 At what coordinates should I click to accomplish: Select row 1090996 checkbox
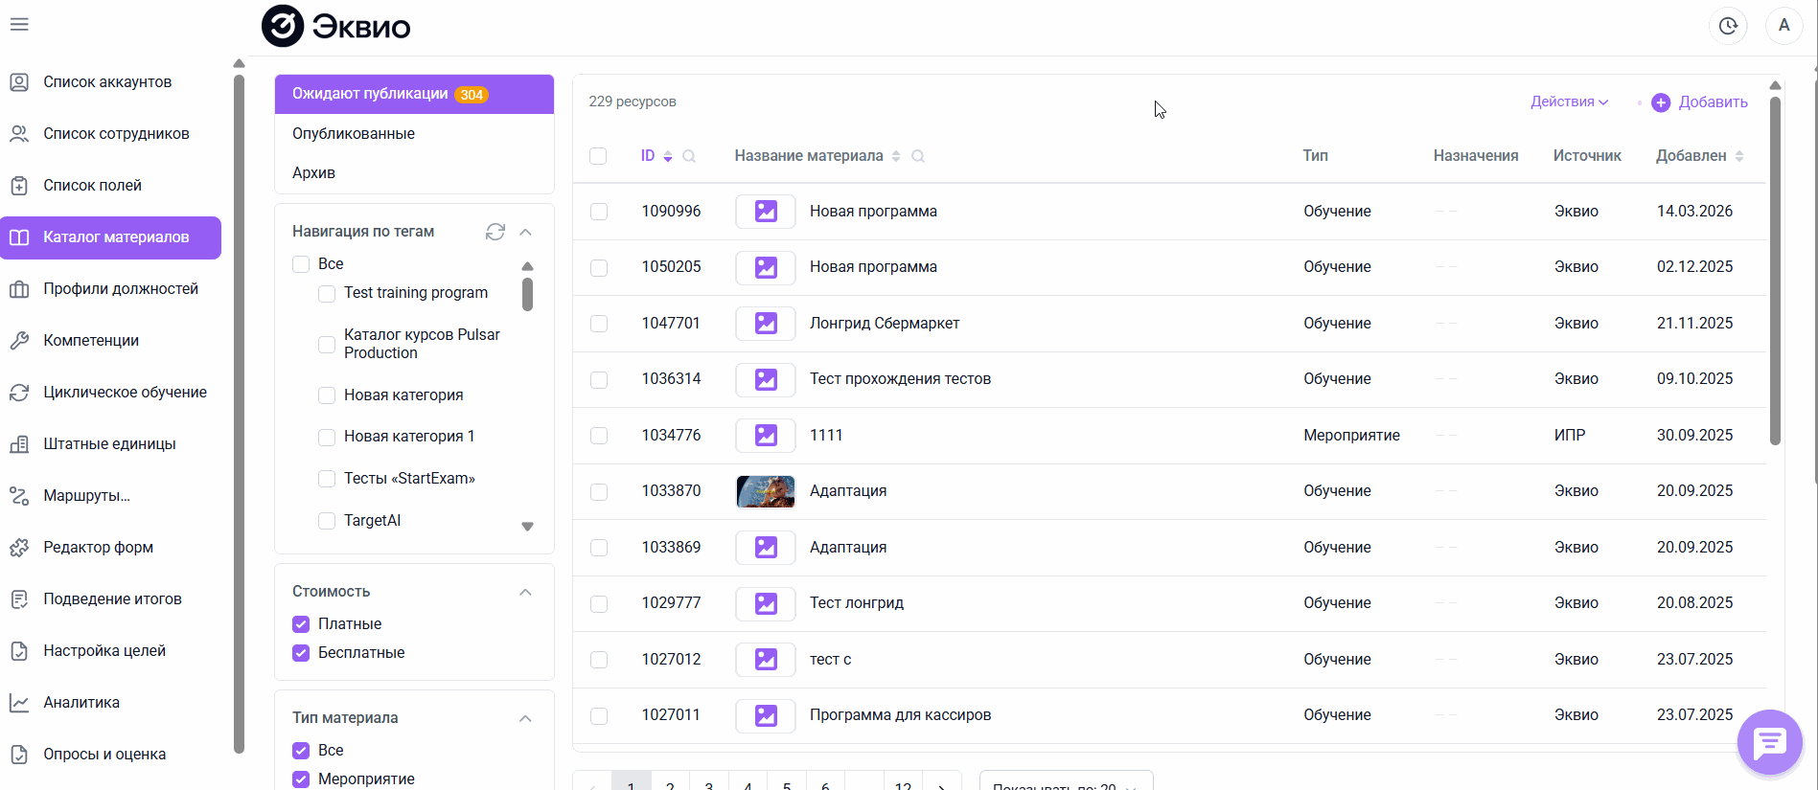599,212
